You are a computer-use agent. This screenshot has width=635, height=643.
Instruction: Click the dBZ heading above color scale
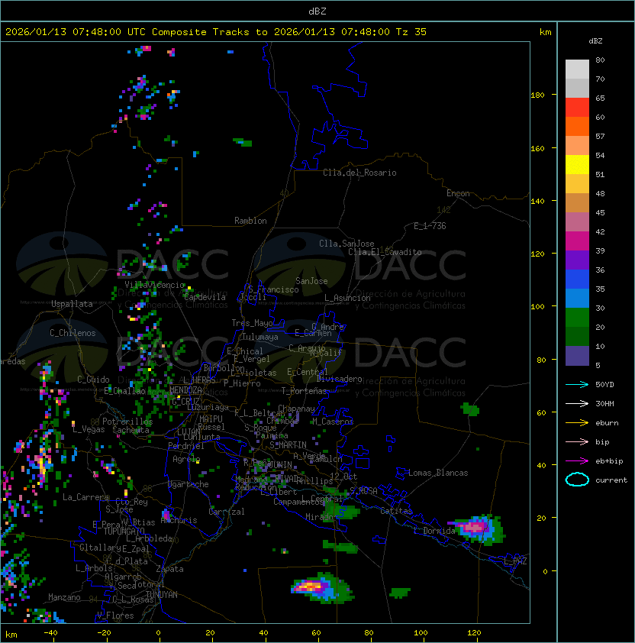pyautogui.click(x=595, y=41)
